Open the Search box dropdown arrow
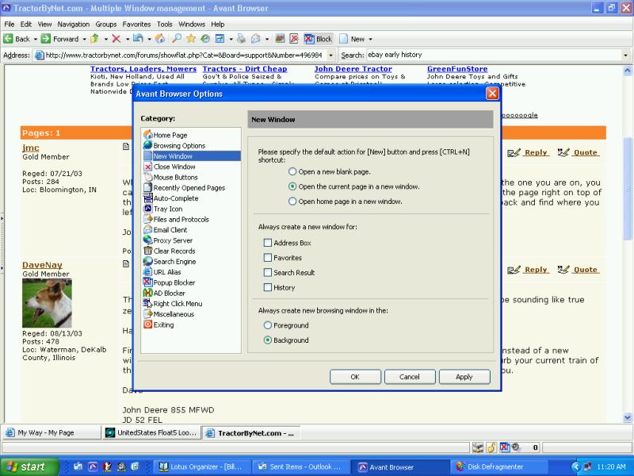The width and height of the screenshot is (634, 476). pyautogui.click(x=625, y=55)
